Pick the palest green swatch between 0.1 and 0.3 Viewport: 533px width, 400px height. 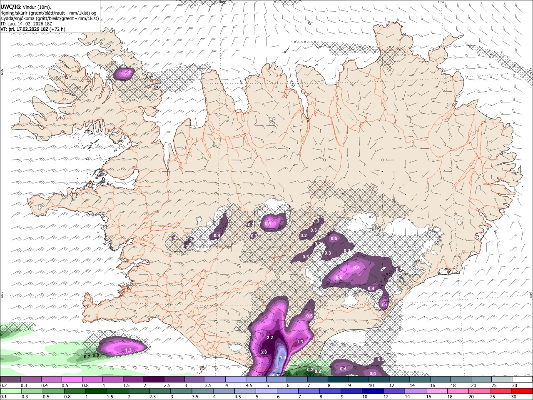(x=10, y=391)
